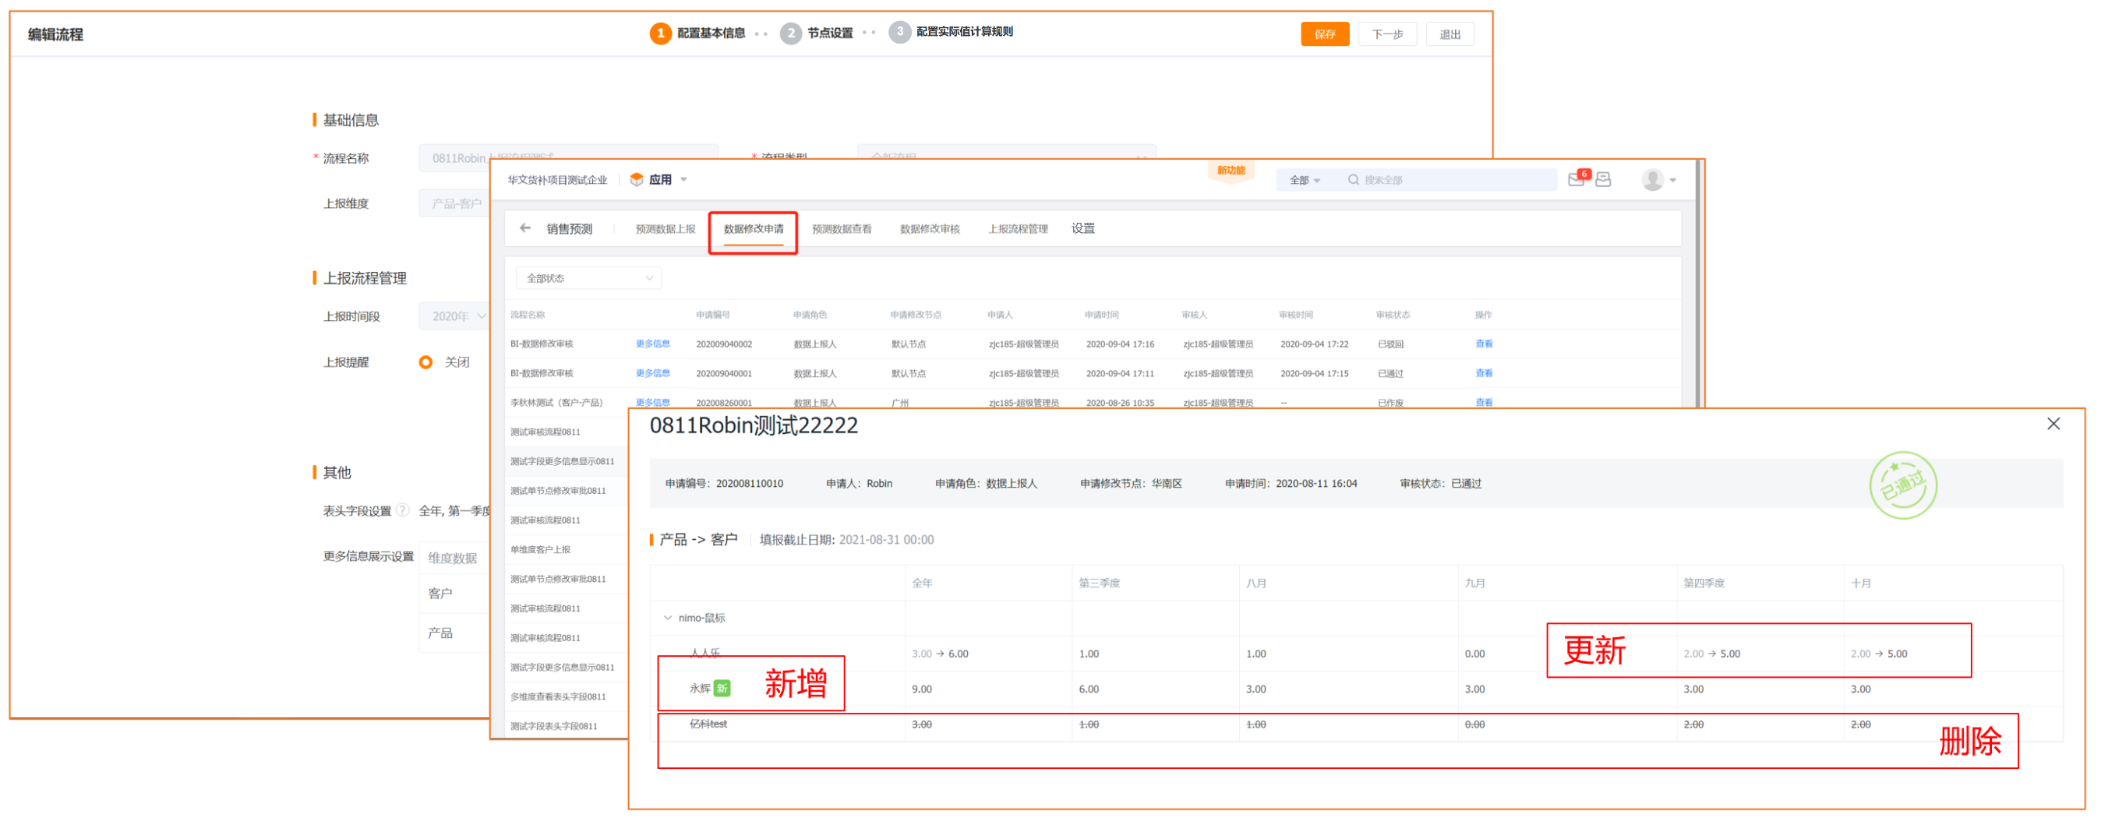Click the 下一步 button

coord(1386,34)
